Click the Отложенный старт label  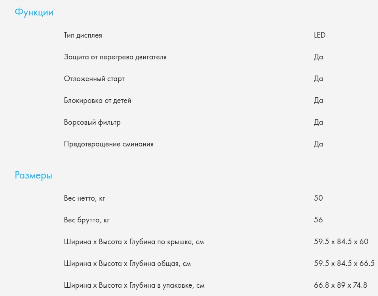[94, 79]
